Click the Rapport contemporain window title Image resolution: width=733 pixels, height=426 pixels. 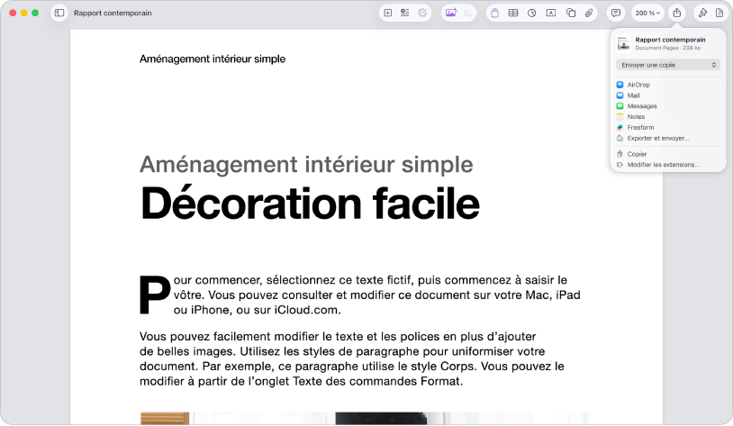tap(113, 14)
